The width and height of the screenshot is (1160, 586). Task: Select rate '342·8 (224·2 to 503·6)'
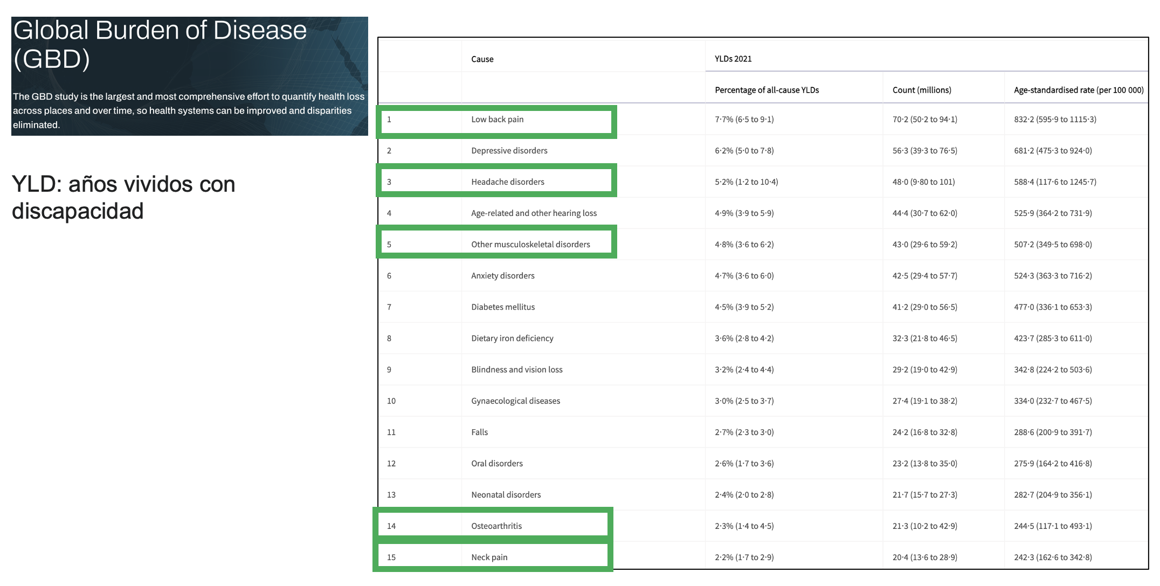pos(1053,369)
